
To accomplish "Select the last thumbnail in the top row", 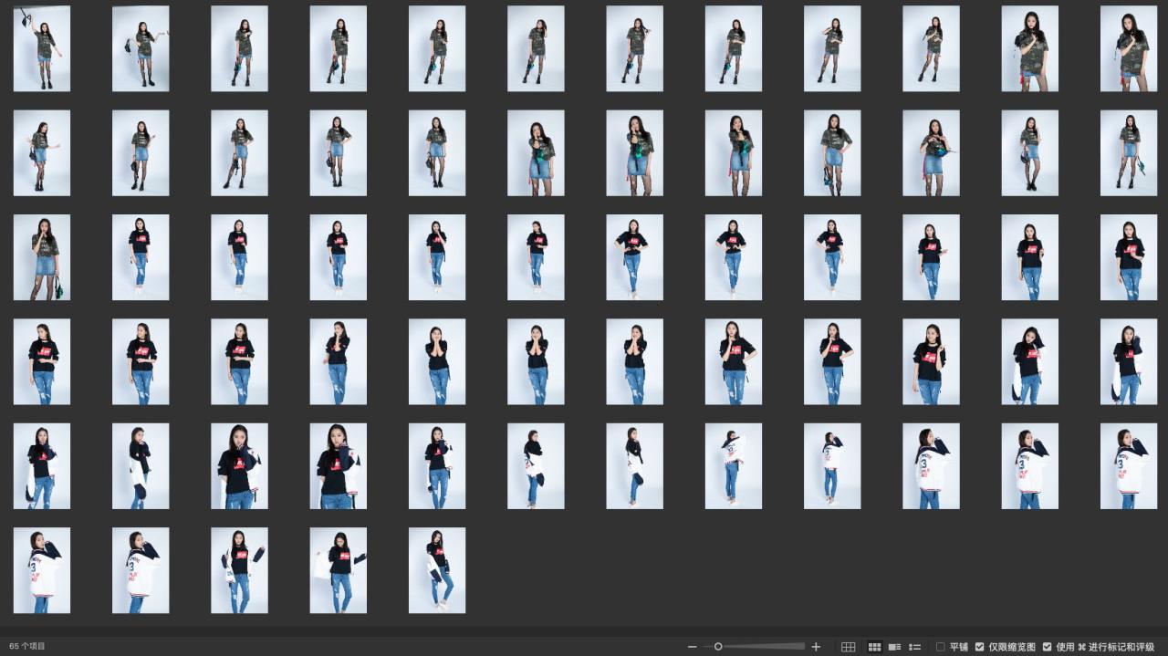I will pyautogui.click(x=1129, y=49).
